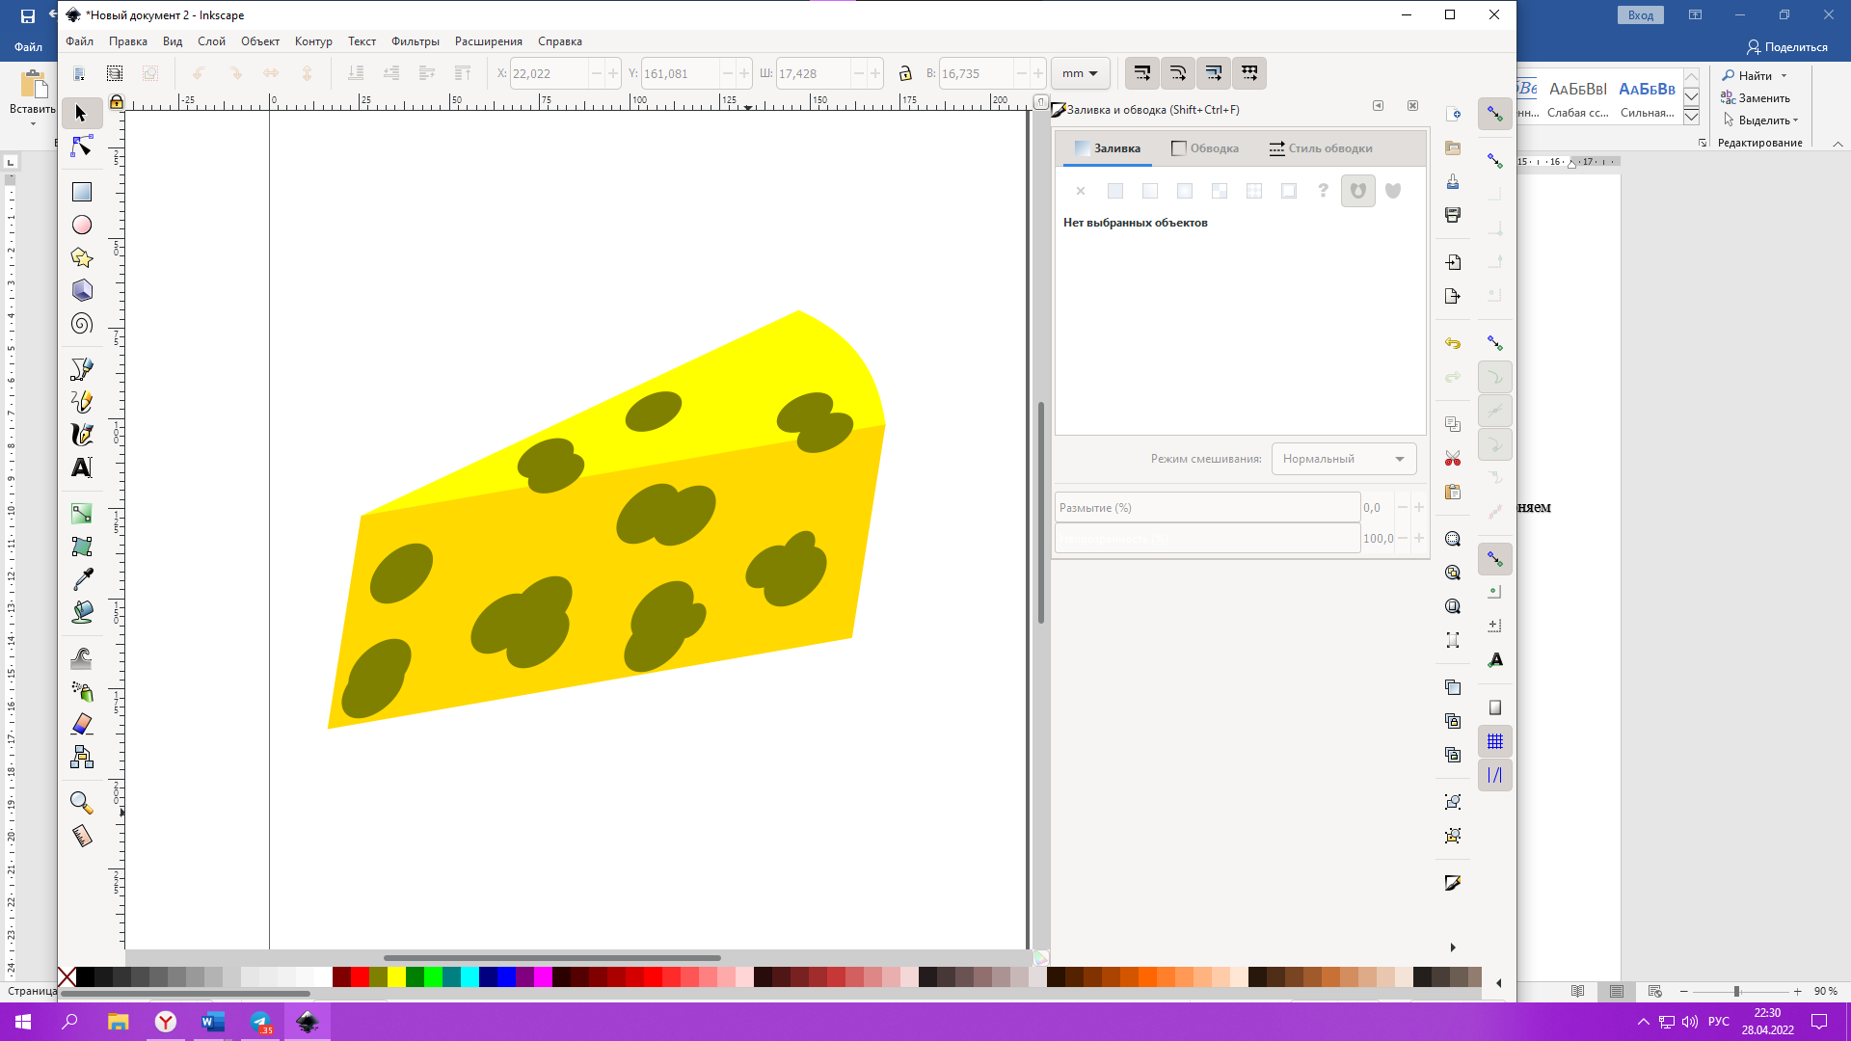Open blend mode Нормальный dropdown

(x=1344, y=459)
